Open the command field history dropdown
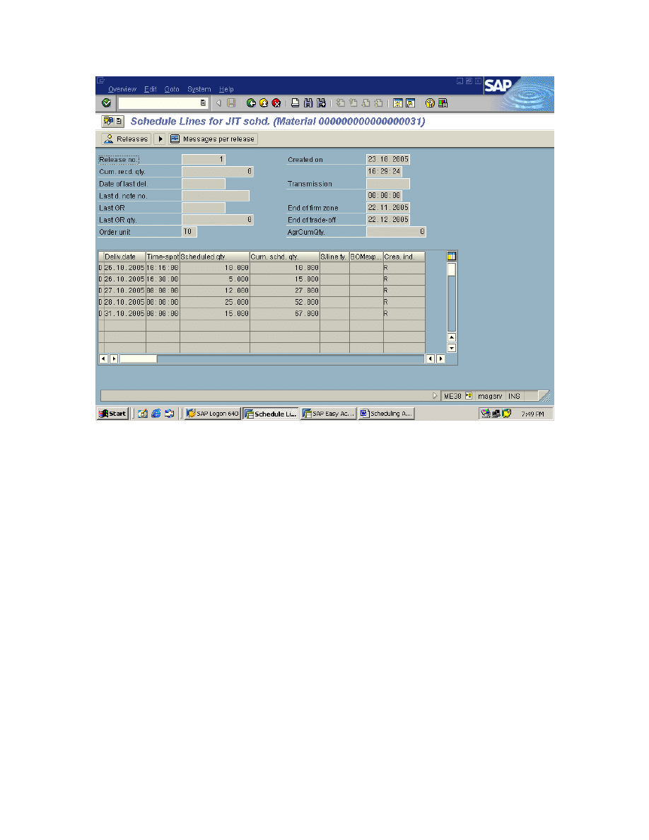 [203, 103]
